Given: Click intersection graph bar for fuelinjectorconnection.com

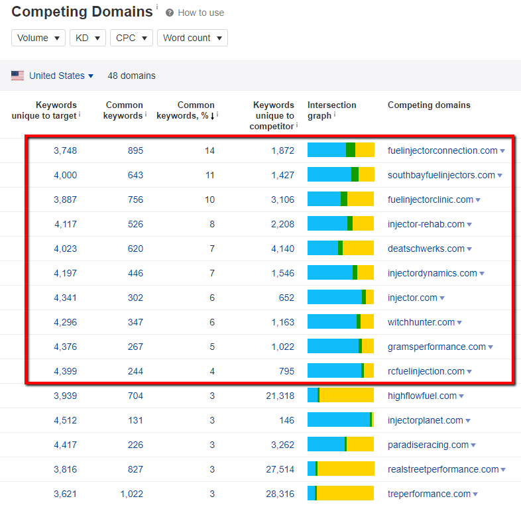Looking at the screenshot, I should tap(341, 150).
